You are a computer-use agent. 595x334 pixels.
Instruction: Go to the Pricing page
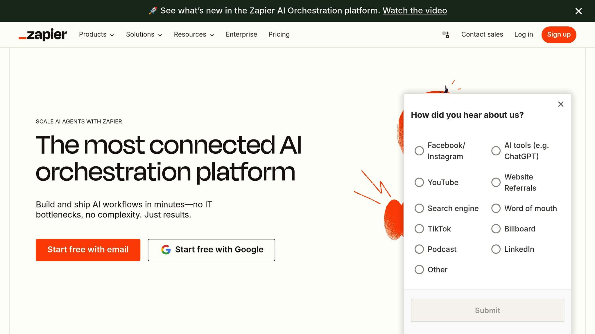279,35
